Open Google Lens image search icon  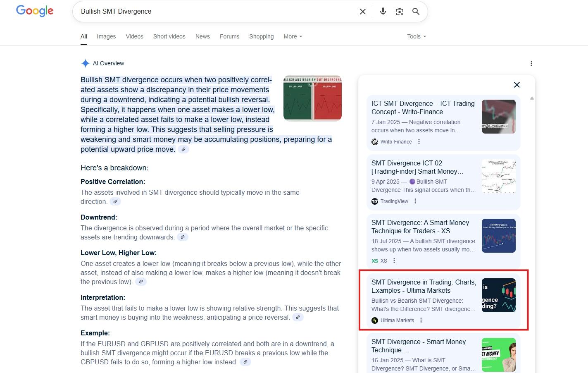point(400,12)
